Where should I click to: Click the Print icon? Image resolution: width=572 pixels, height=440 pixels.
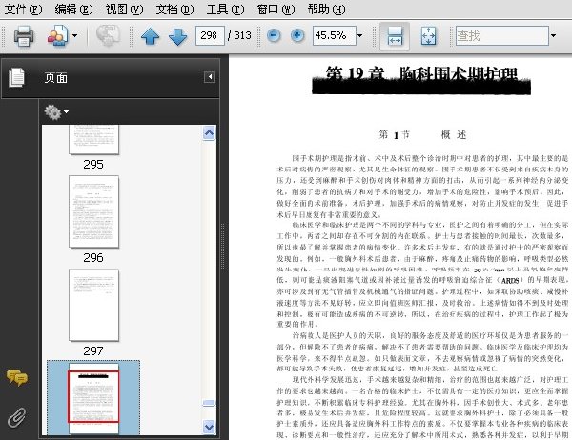[x=24, y=36]
